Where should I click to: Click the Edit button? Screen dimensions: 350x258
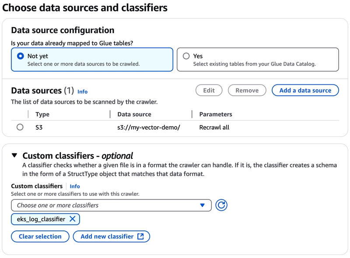(209, 91)
